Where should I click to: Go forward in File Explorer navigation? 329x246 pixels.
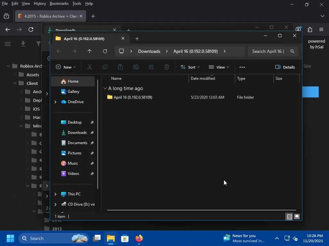pos(74,51)
